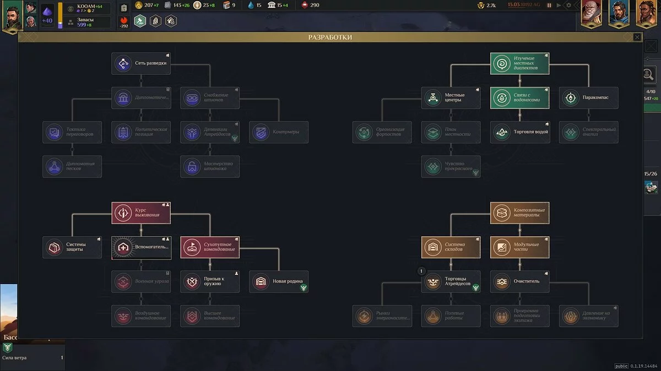Click the plascrete resource counter 143
The height and width of the screenshot is (371, 661).
coord(177,5)
